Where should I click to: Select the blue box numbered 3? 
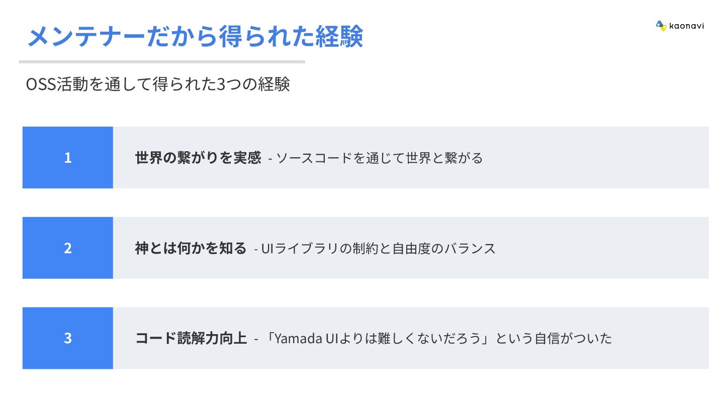(x=68, y=338)
